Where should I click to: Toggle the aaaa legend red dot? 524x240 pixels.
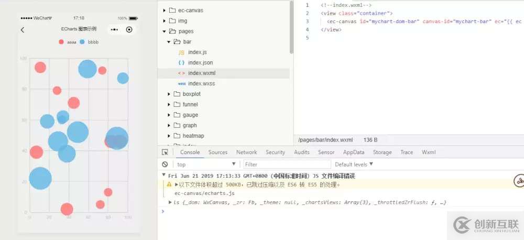61,42
